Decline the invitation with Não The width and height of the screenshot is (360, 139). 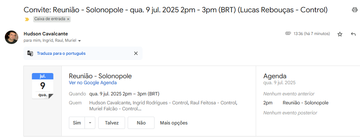click(x=141, y=123)
